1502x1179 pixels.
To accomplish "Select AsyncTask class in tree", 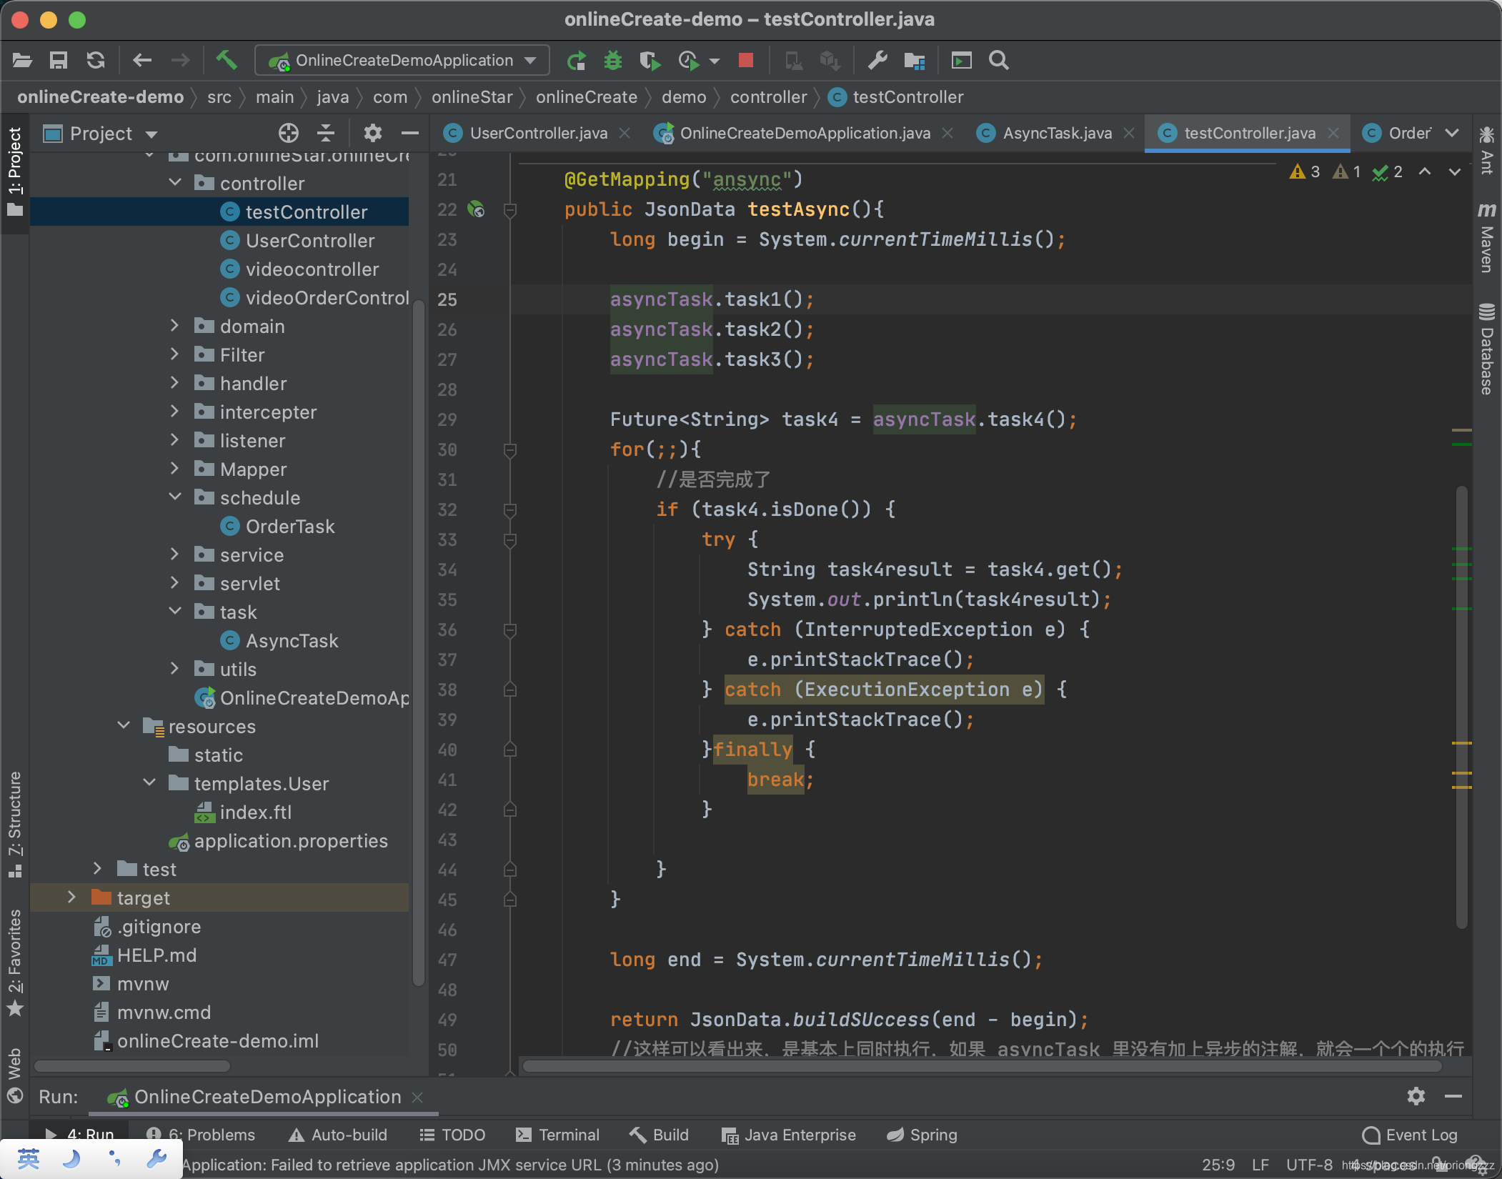I will (x=292, y=640).
